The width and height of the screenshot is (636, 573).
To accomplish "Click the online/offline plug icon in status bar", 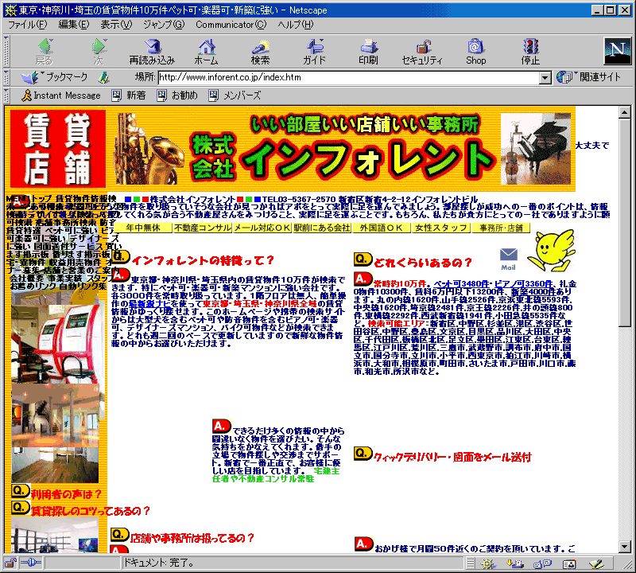I will (x=31, y=563).
